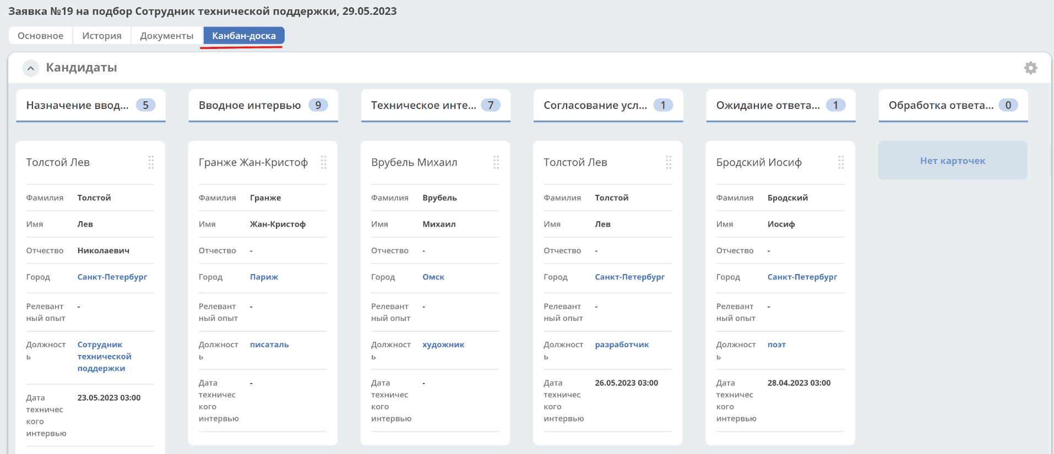Click count badge 0 in Обработка ответа column
The image size is (1054, 454).
pyautogui.click(x=1008, y=105)
